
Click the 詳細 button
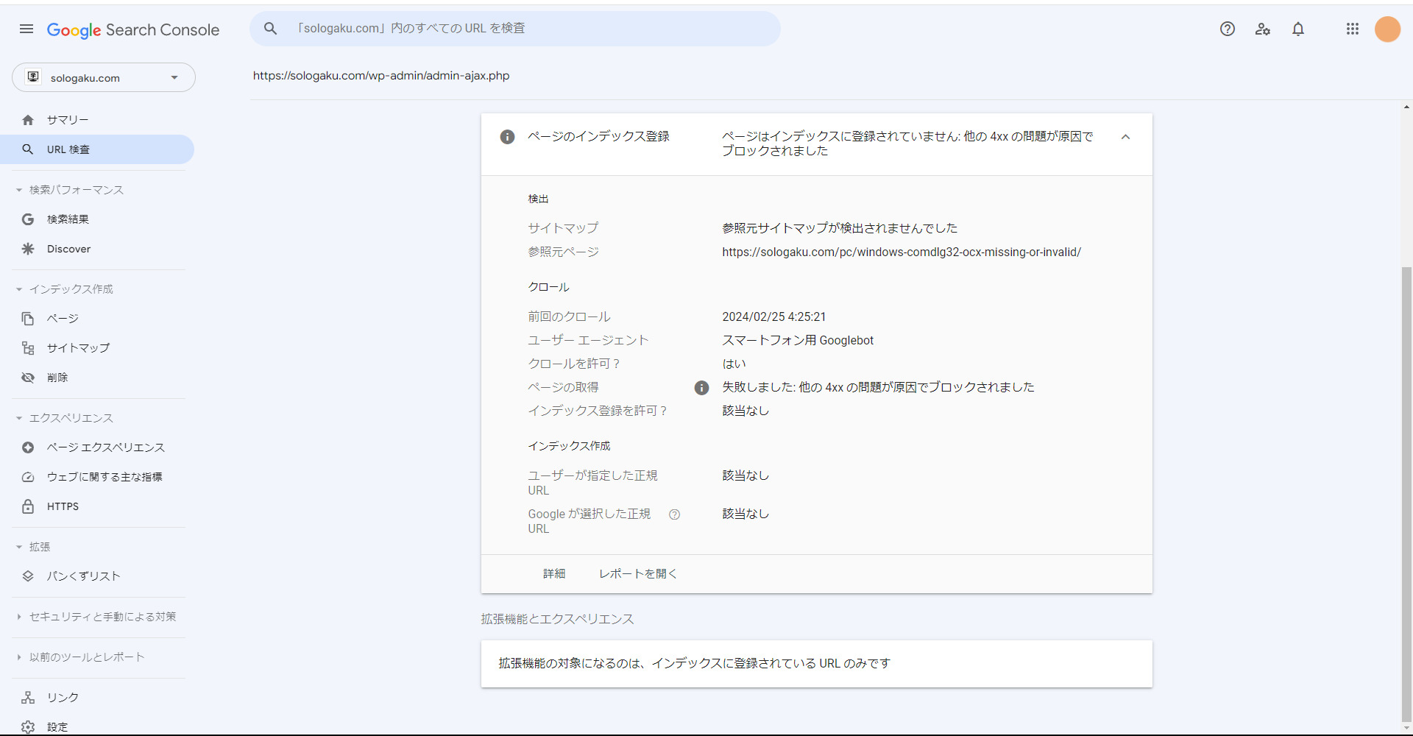tap(554, 574)
